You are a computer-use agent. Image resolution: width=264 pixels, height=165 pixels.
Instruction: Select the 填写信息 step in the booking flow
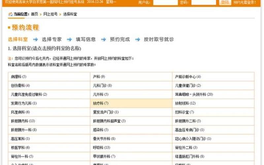pyautogui.click(x=86, y=39)
